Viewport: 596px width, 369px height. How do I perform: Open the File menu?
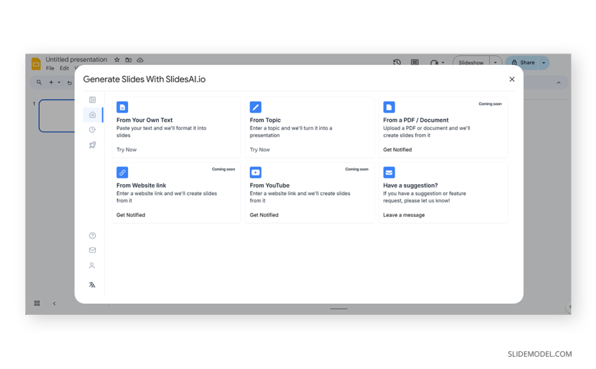[x=50, y=68]
